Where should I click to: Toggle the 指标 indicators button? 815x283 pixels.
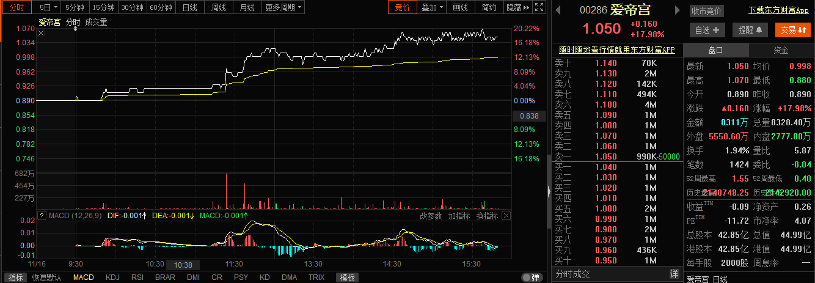click(x=16, y=277)
